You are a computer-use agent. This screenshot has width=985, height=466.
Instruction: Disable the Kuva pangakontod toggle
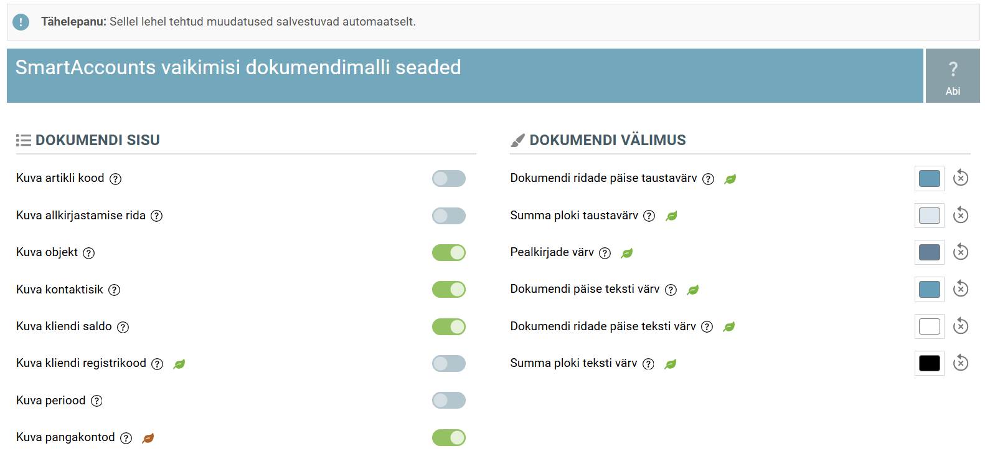pyautogui.click(x=449, y=437)
